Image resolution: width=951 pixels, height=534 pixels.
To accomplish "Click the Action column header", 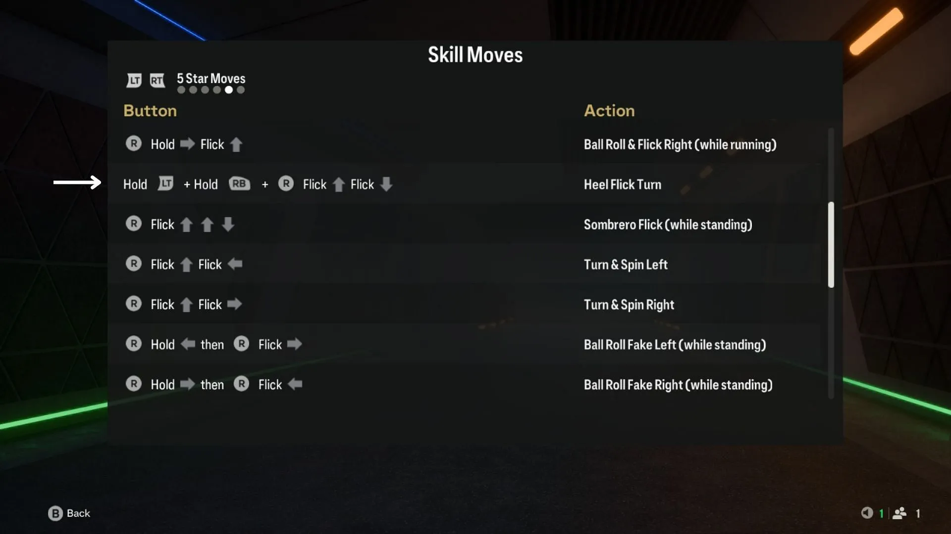I will [x=609, y=110].
